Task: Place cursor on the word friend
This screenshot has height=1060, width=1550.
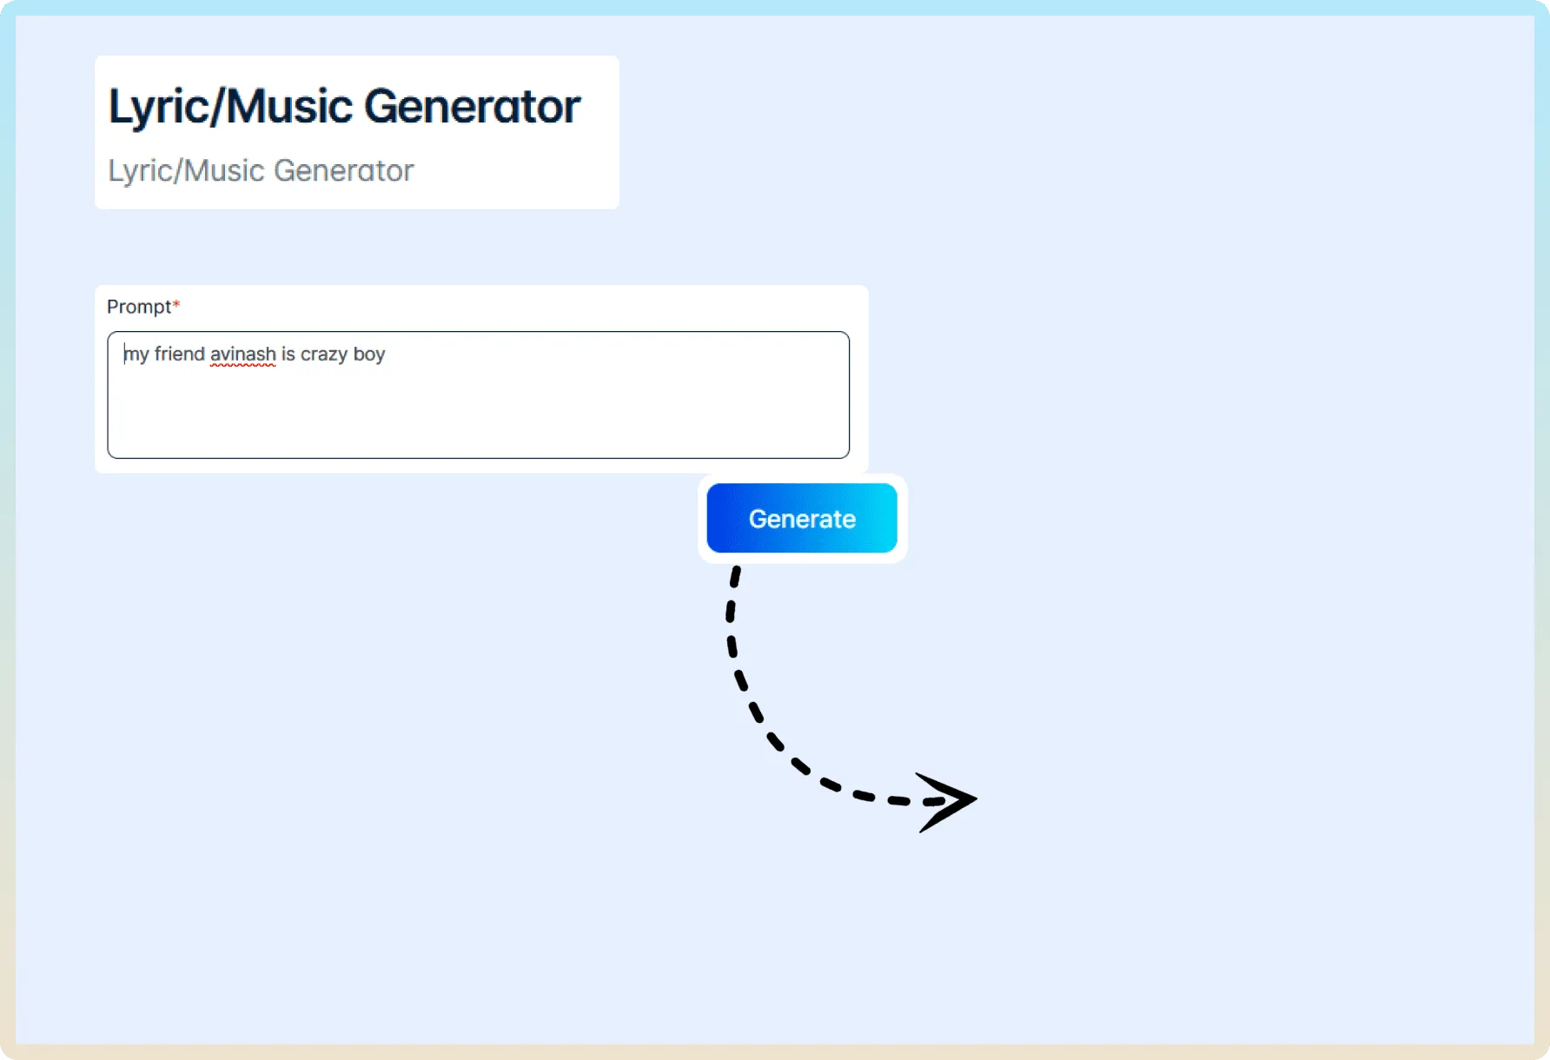Action: click(180, 354)
